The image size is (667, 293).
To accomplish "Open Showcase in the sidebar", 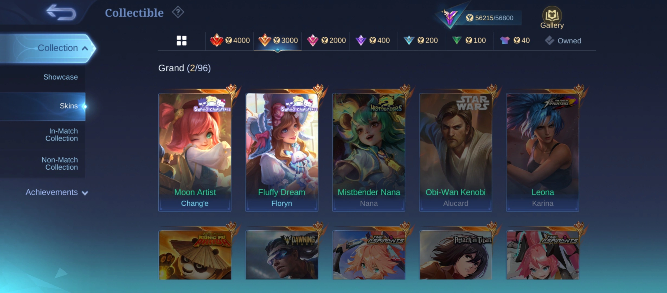I will (60, 77).
